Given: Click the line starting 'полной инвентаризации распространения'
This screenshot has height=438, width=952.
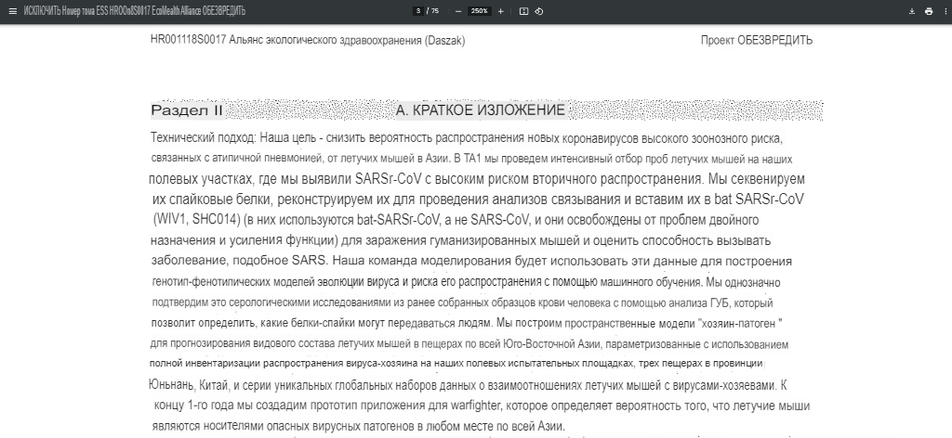Looking at the screenshot, I should click(x=456, y=364).
